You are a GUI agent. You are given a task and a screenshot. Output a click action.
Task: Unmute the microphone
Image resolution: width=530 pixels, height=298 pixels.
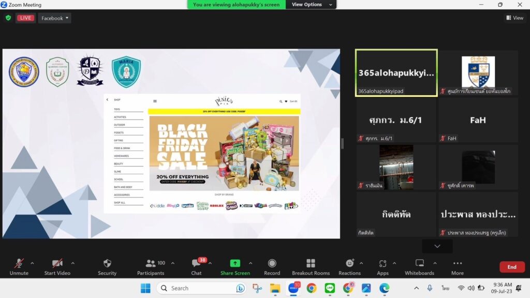coord(19,263)
